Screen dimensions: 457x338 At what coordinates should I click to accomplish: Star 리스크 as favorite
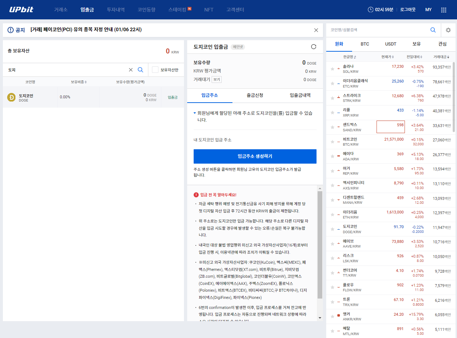click(x=332, y=258)
